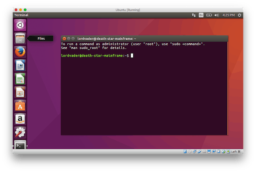Open the sound volume indicator
This screenshot has width=256, height=172.
click(217, 15)
